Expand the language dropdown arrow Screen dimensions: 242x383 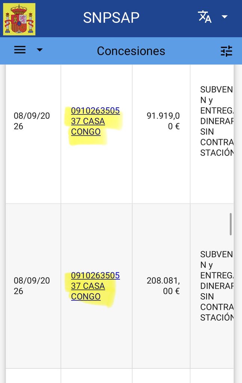click(x=224, y=16)
